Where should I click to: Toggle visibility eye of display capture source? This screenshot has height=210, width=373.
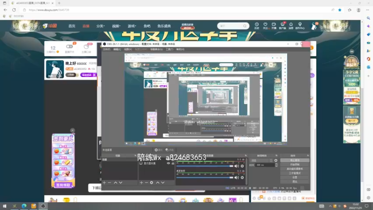[x=168, y=163]
